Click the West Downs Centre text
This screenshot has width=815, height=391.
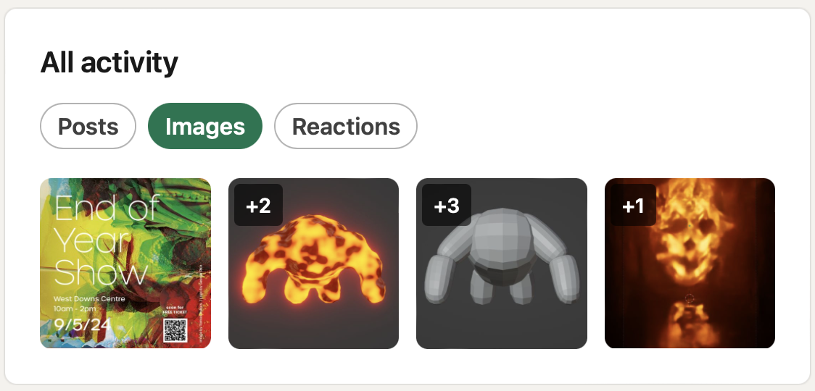pos(89,298)
